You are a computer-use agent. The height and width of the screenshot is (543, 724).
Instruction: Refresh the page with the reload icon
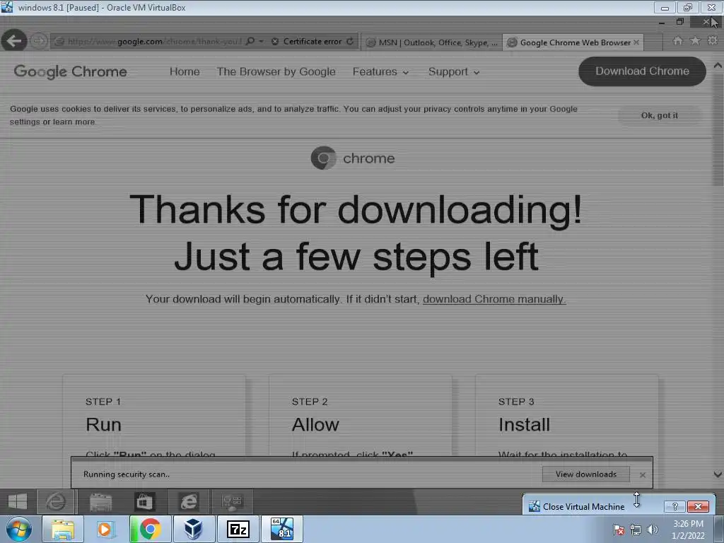point(350,41)
